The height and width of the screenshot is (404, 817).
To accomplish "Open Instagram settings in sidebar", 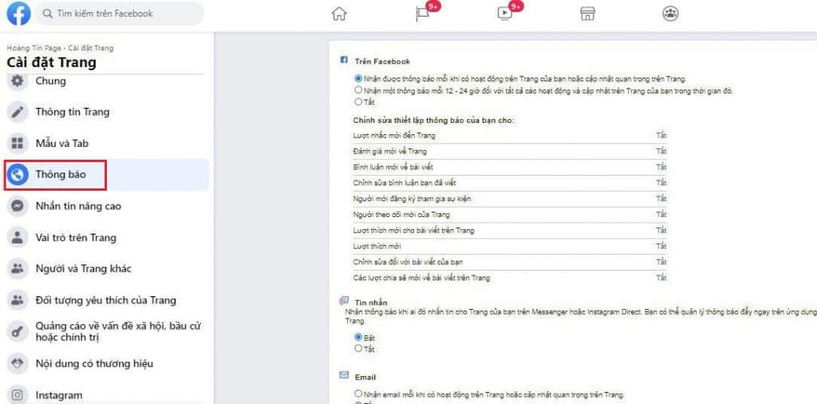I will tap(58, 395).
